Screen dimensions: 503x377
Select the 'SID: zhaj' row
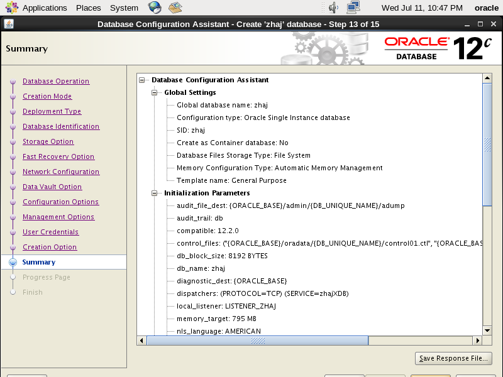click(x=191, y=130)
